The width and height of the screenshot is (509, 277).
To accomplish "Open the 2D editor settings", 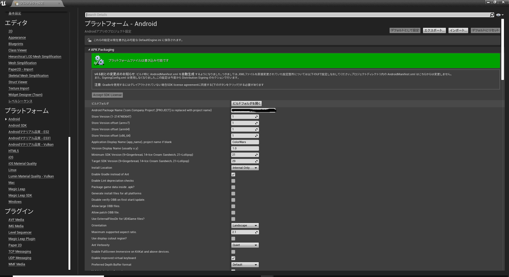I will pos(10,31).
